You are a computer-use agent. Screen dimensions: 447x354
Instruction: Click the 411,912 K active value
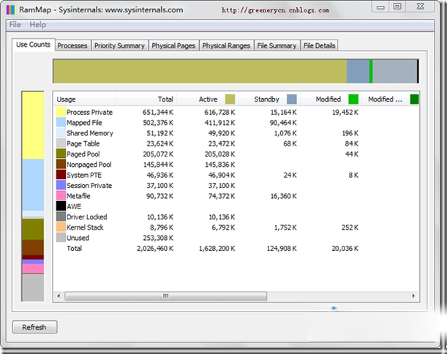coord(219,123)
